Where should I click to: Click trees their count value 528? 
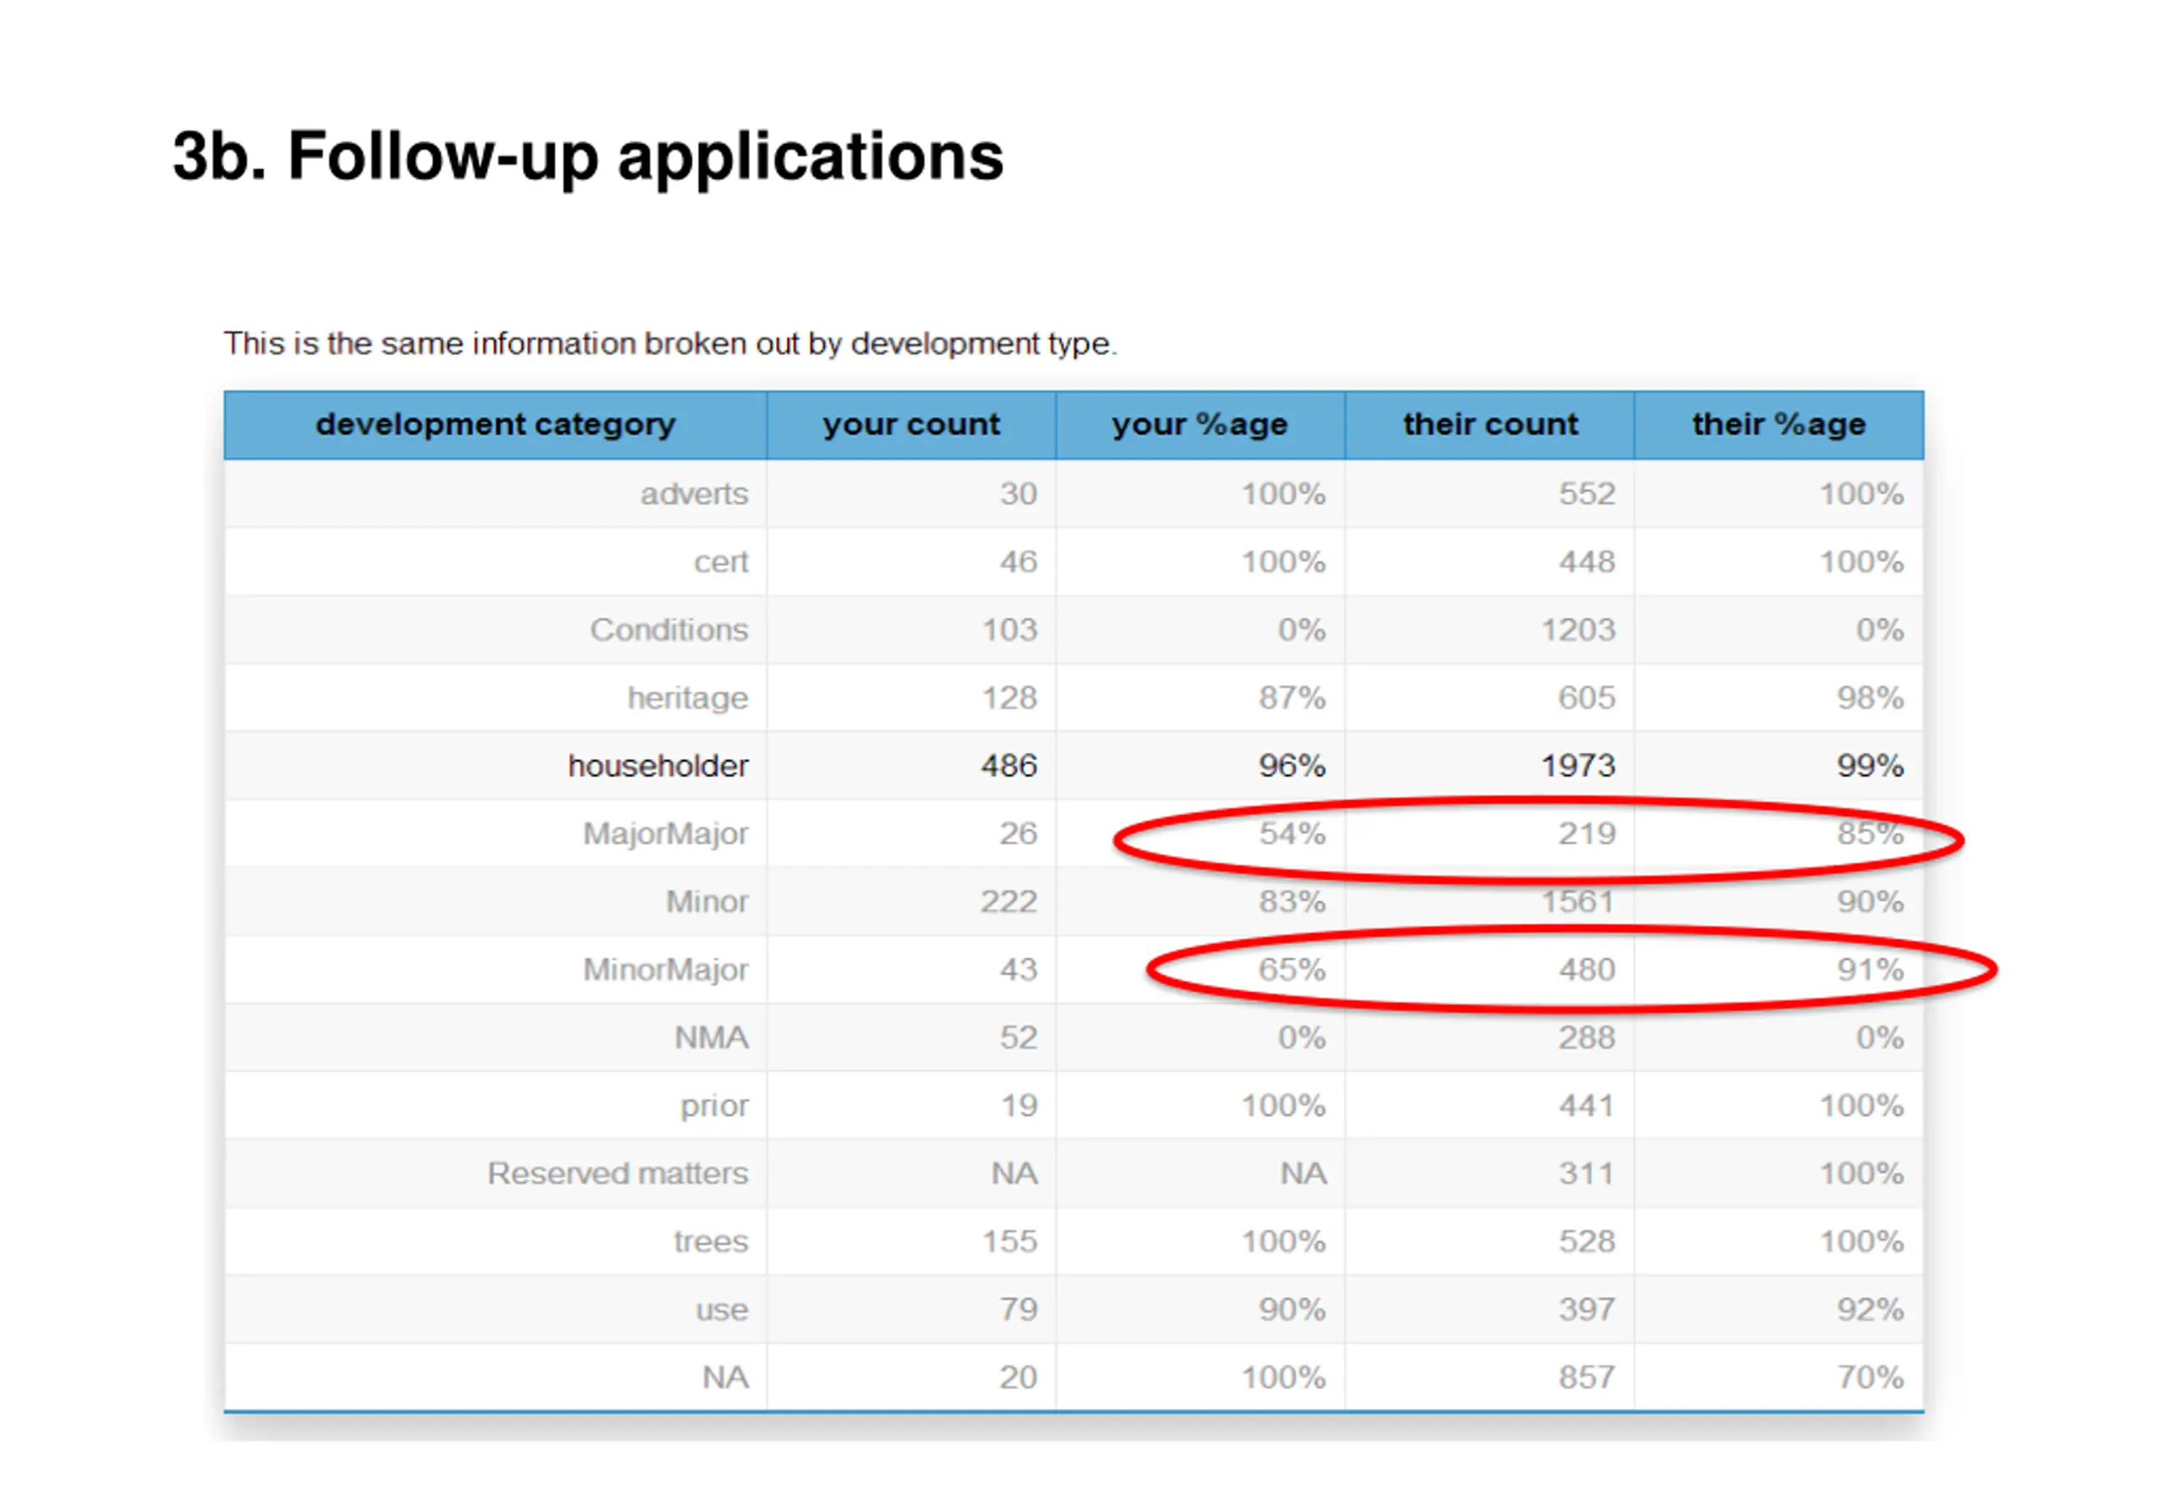click(x=1587, y=1241)
